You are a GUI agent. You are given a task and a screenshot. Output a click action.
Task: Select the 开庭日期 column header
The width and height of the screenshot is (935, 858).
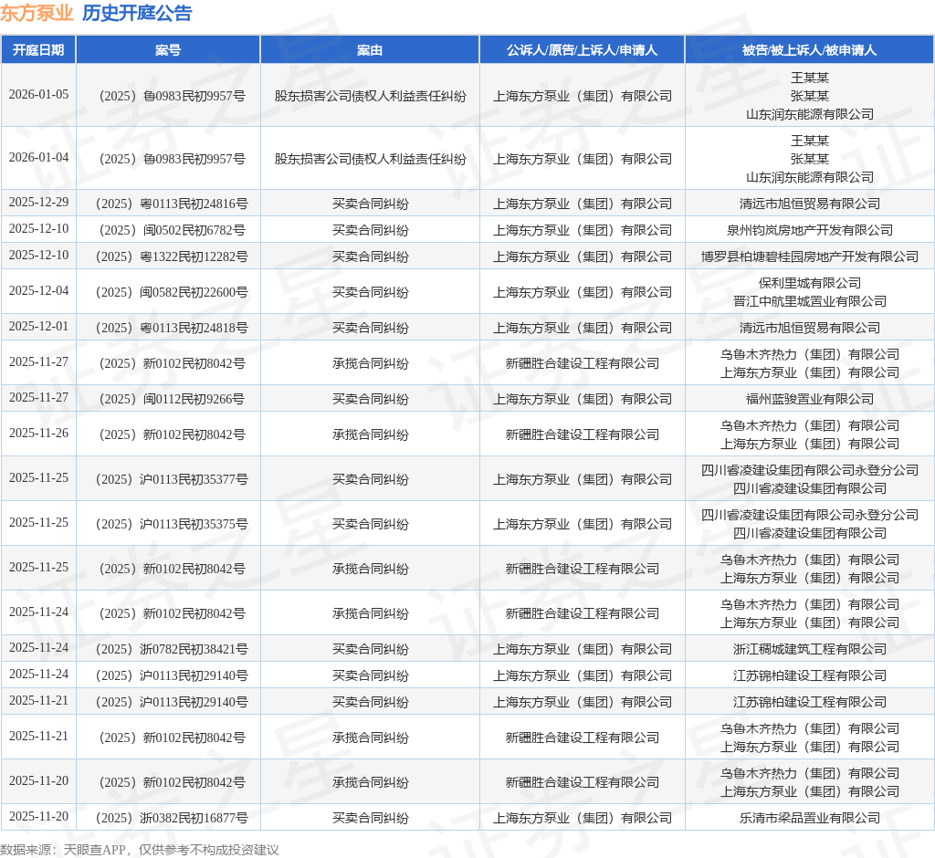[38, 50]
